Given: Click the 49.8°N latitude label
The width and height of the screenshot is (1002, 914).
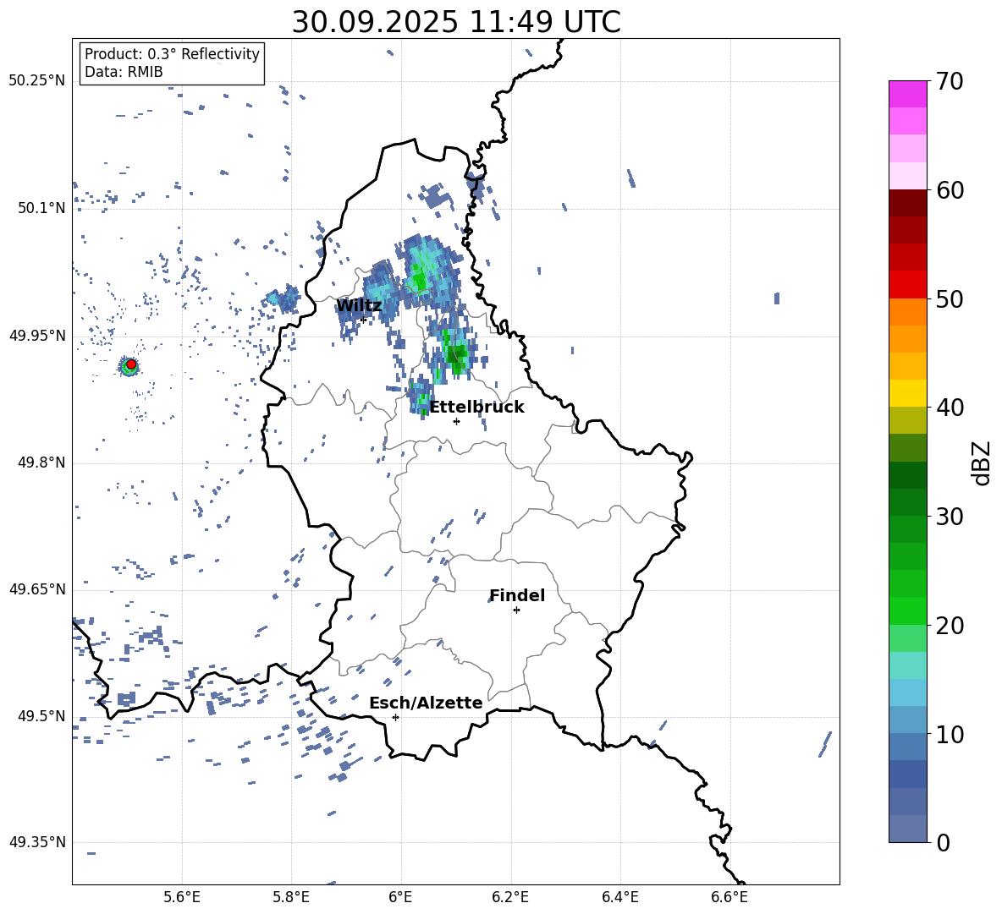Looking at the screenshot, I should coord(41,462).
